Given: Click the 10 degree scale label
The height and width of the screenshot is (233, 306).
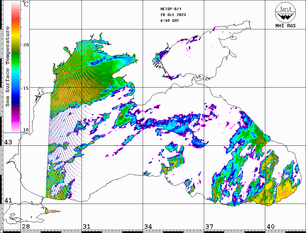Looking at the screenshot, I should tap(26, 130).
